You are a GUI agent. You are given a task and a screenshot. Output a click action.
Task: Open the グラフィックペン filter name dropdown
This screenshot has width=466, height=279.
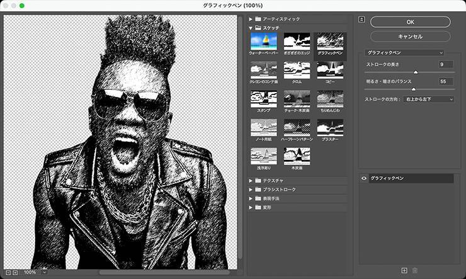(404, 53)
